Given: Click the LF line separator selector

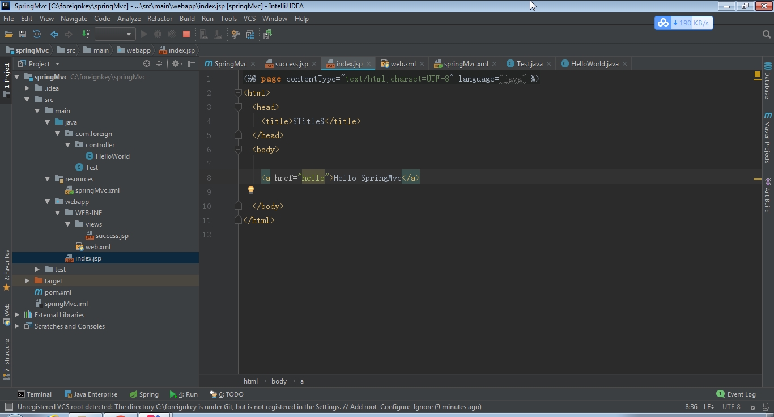Looking at the screenshot, I should pos(709,407).
